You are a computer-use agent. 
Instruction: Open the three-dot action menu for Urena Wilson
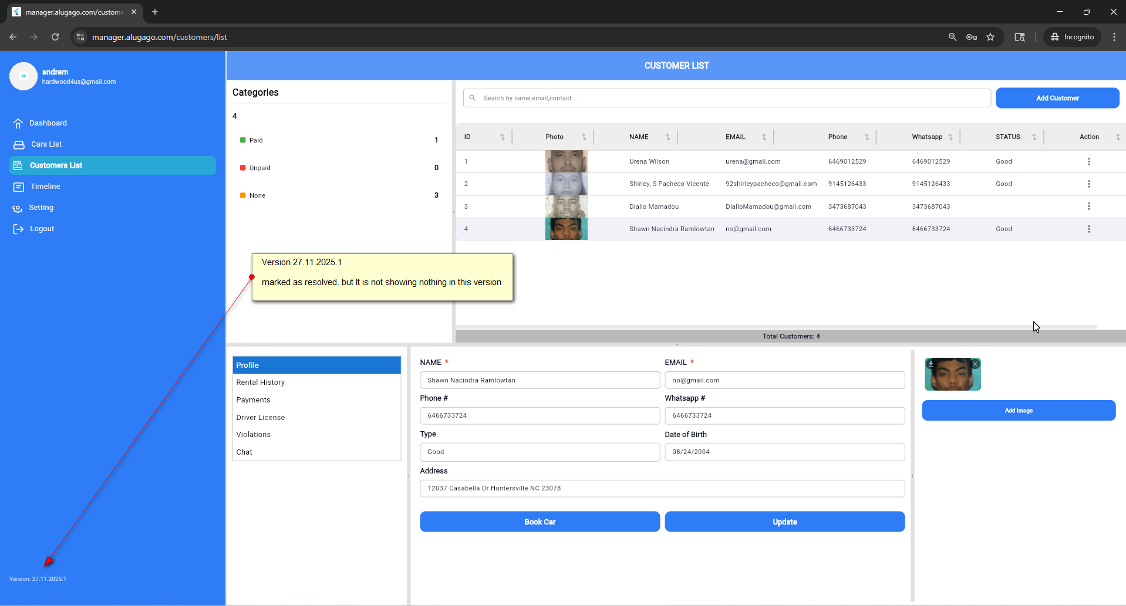click(x=1088, y=161)
